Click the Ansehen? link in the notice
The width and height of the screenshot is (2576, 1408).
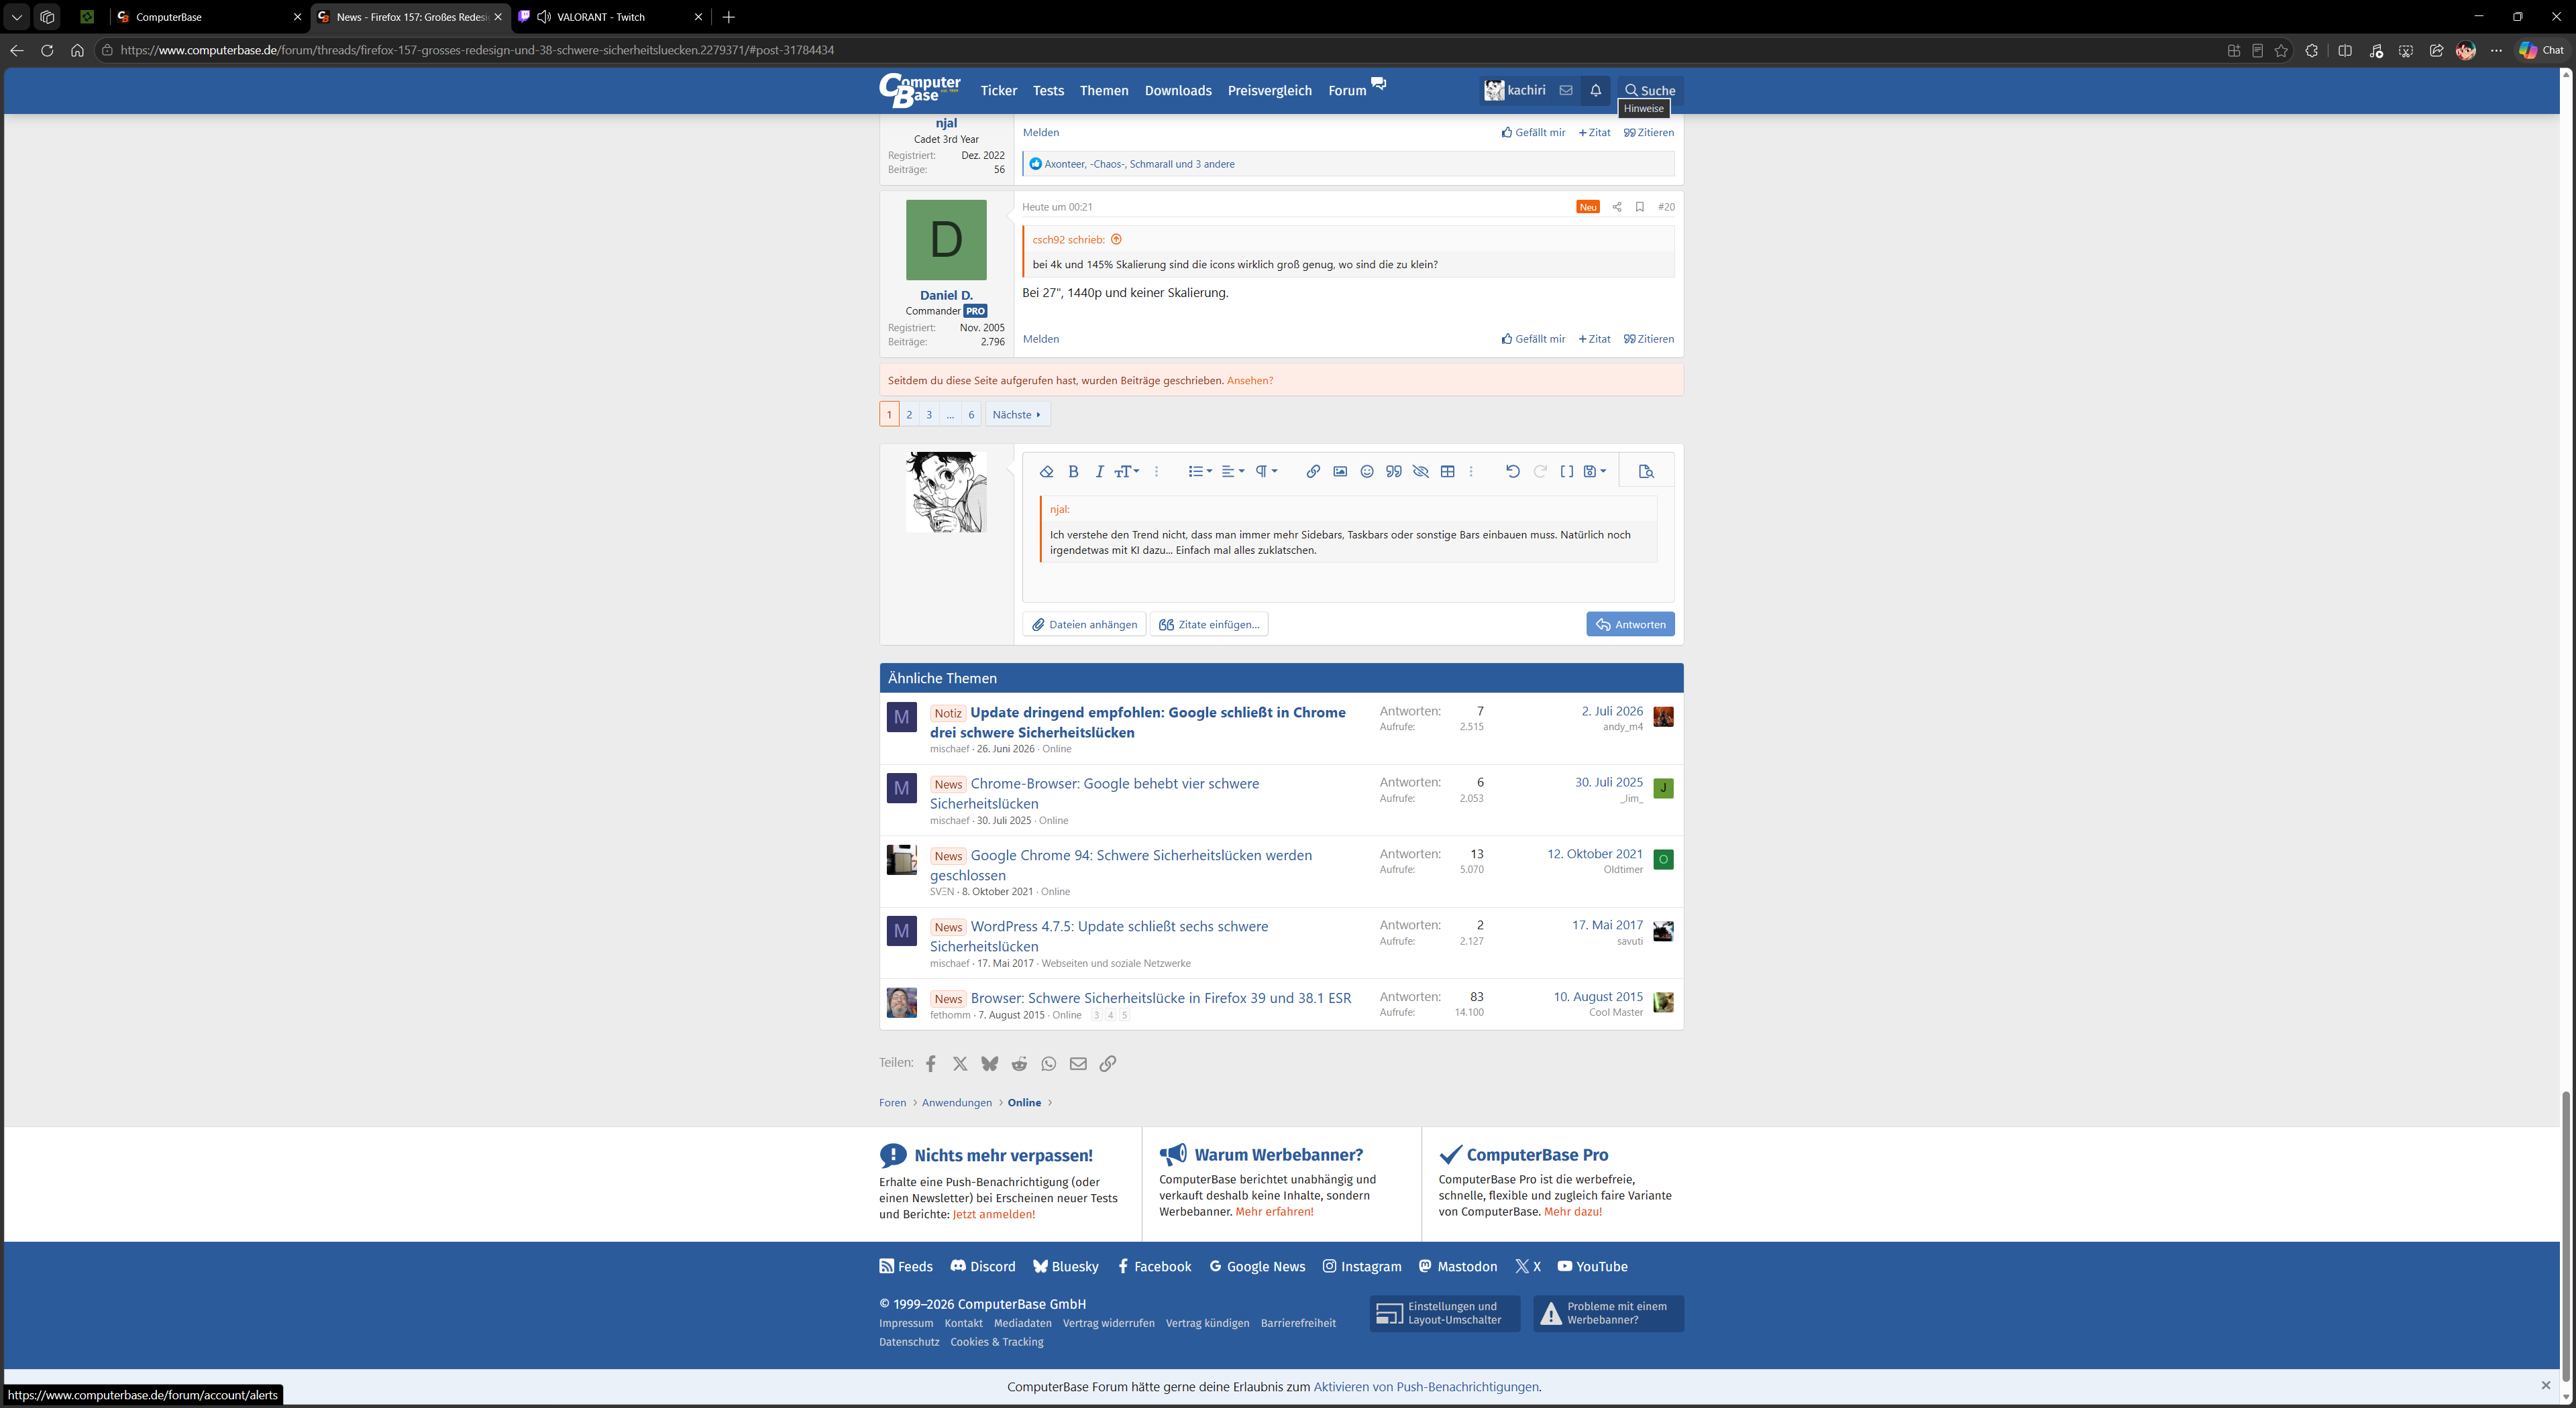[1250, 381]
